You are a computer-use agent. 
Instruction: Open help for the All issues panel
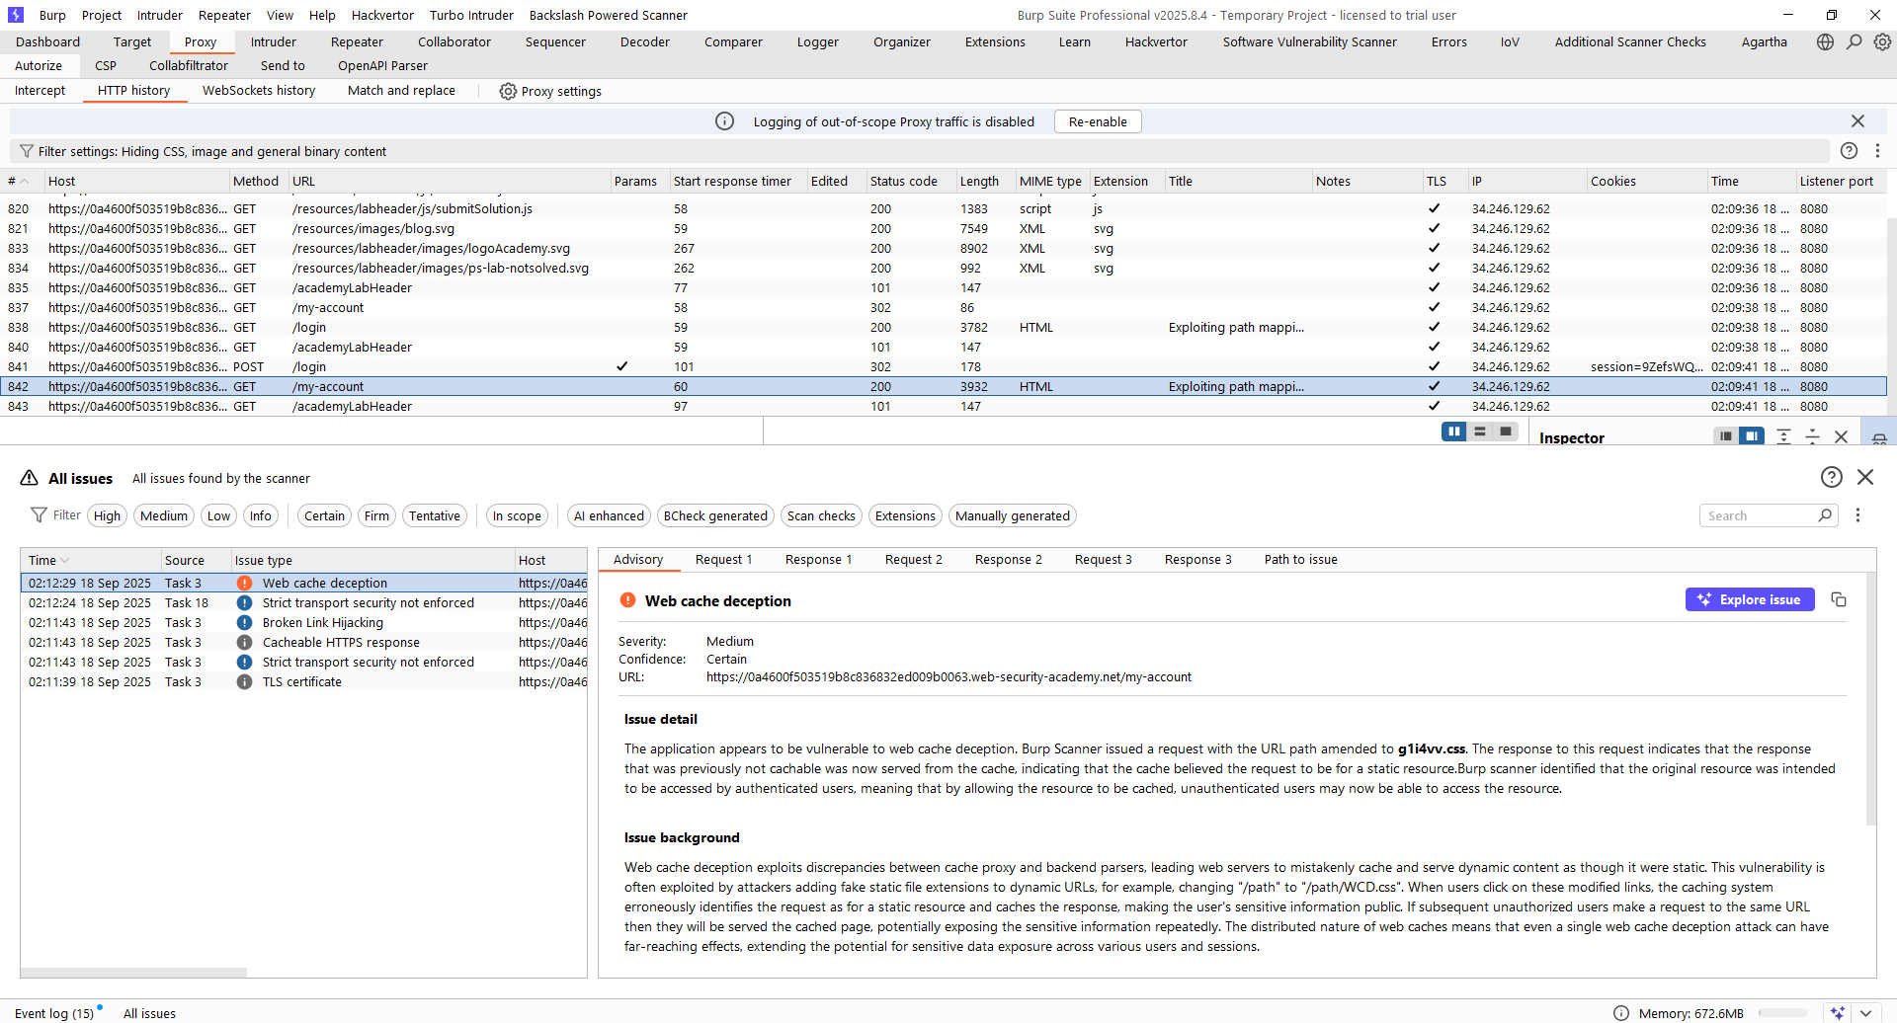tap(1831, 477)
